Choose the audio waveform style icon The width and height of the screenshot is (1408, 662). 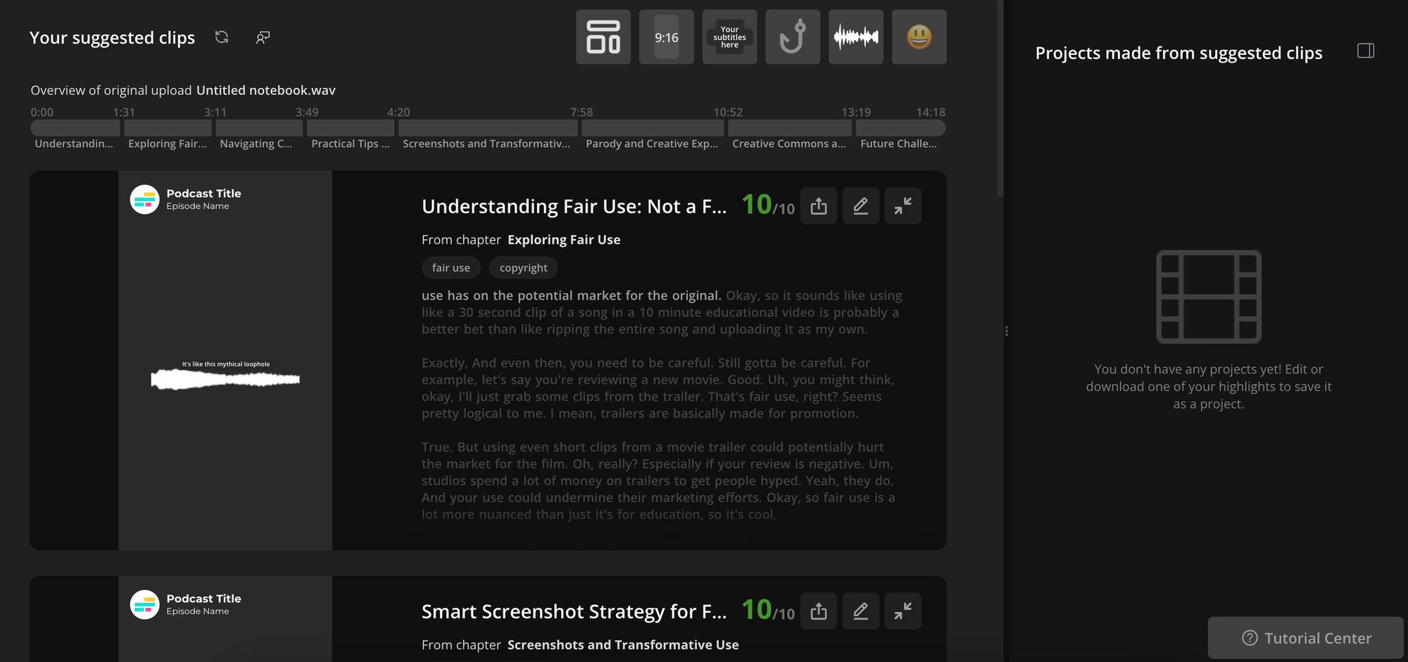[x=856, y=37]
